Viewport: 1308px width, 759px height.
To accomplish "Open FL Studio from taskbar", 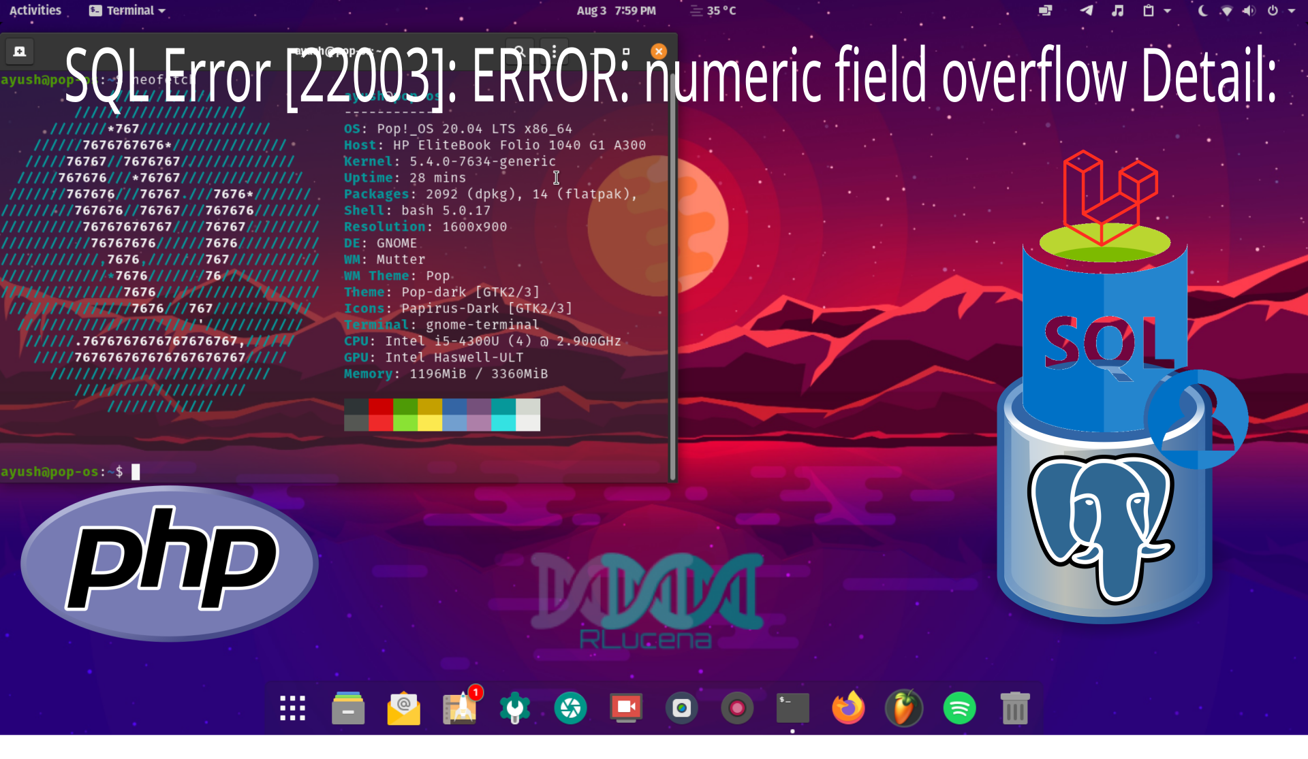I will (904, 707).
